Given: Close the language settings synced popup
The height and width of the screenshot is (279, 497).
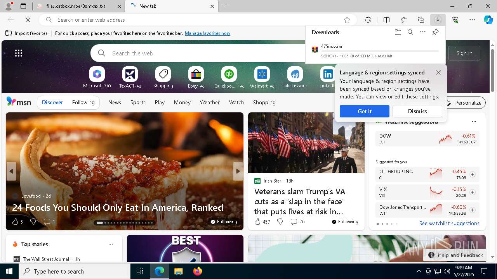Looking at the screenshot, I should coord(438,72).
